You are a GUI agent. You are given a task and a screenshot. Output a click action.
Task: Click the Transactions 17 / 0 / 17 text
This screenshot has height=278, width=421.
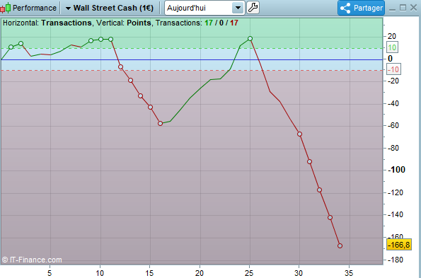pos(197,23)
